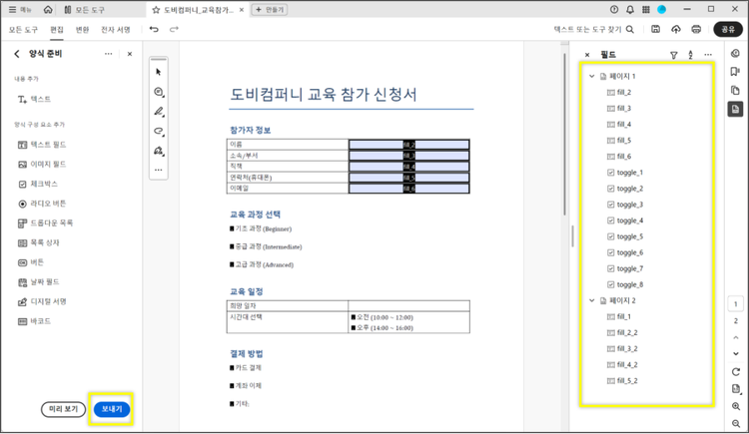
Task: Go to Home via house icon
Action: (x=48, y=10)
